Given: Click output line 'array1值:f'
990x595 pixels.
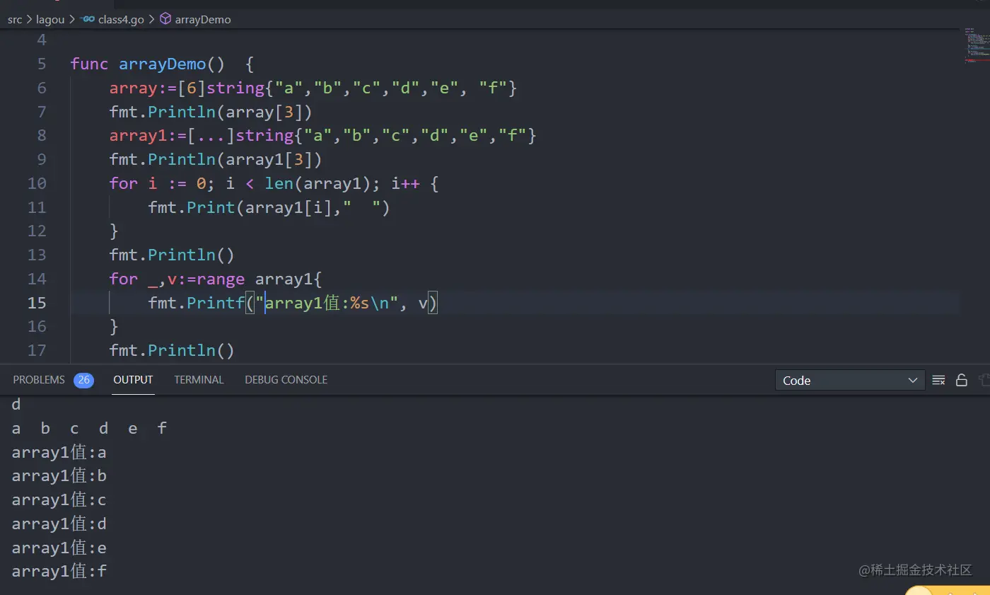Looking at the screenshot, I should tap(59, 571).
